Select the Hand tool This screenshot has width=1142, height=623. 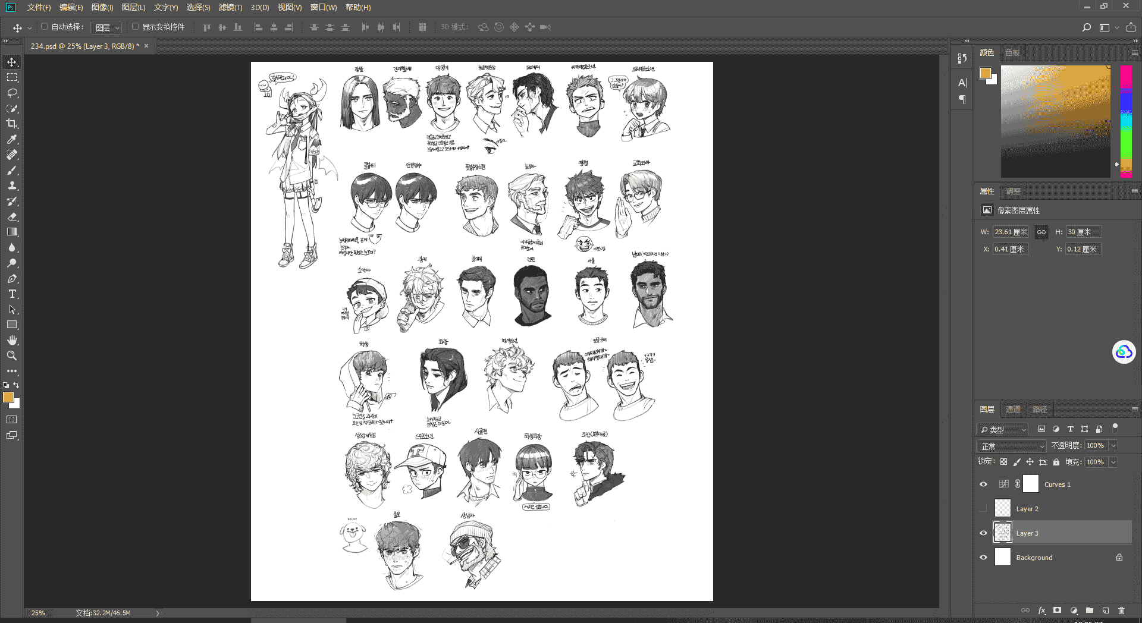pyautogui.click(x=12, y=341)
